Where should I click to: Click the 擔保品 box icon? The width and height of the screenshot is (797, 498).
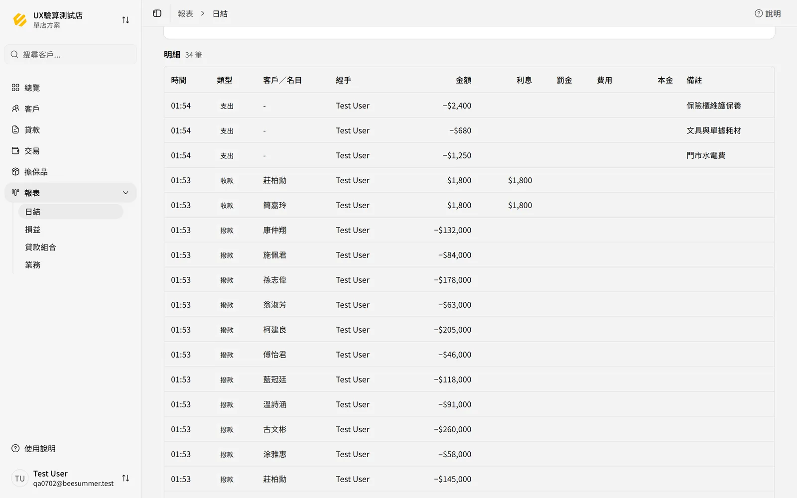point(15,172)
